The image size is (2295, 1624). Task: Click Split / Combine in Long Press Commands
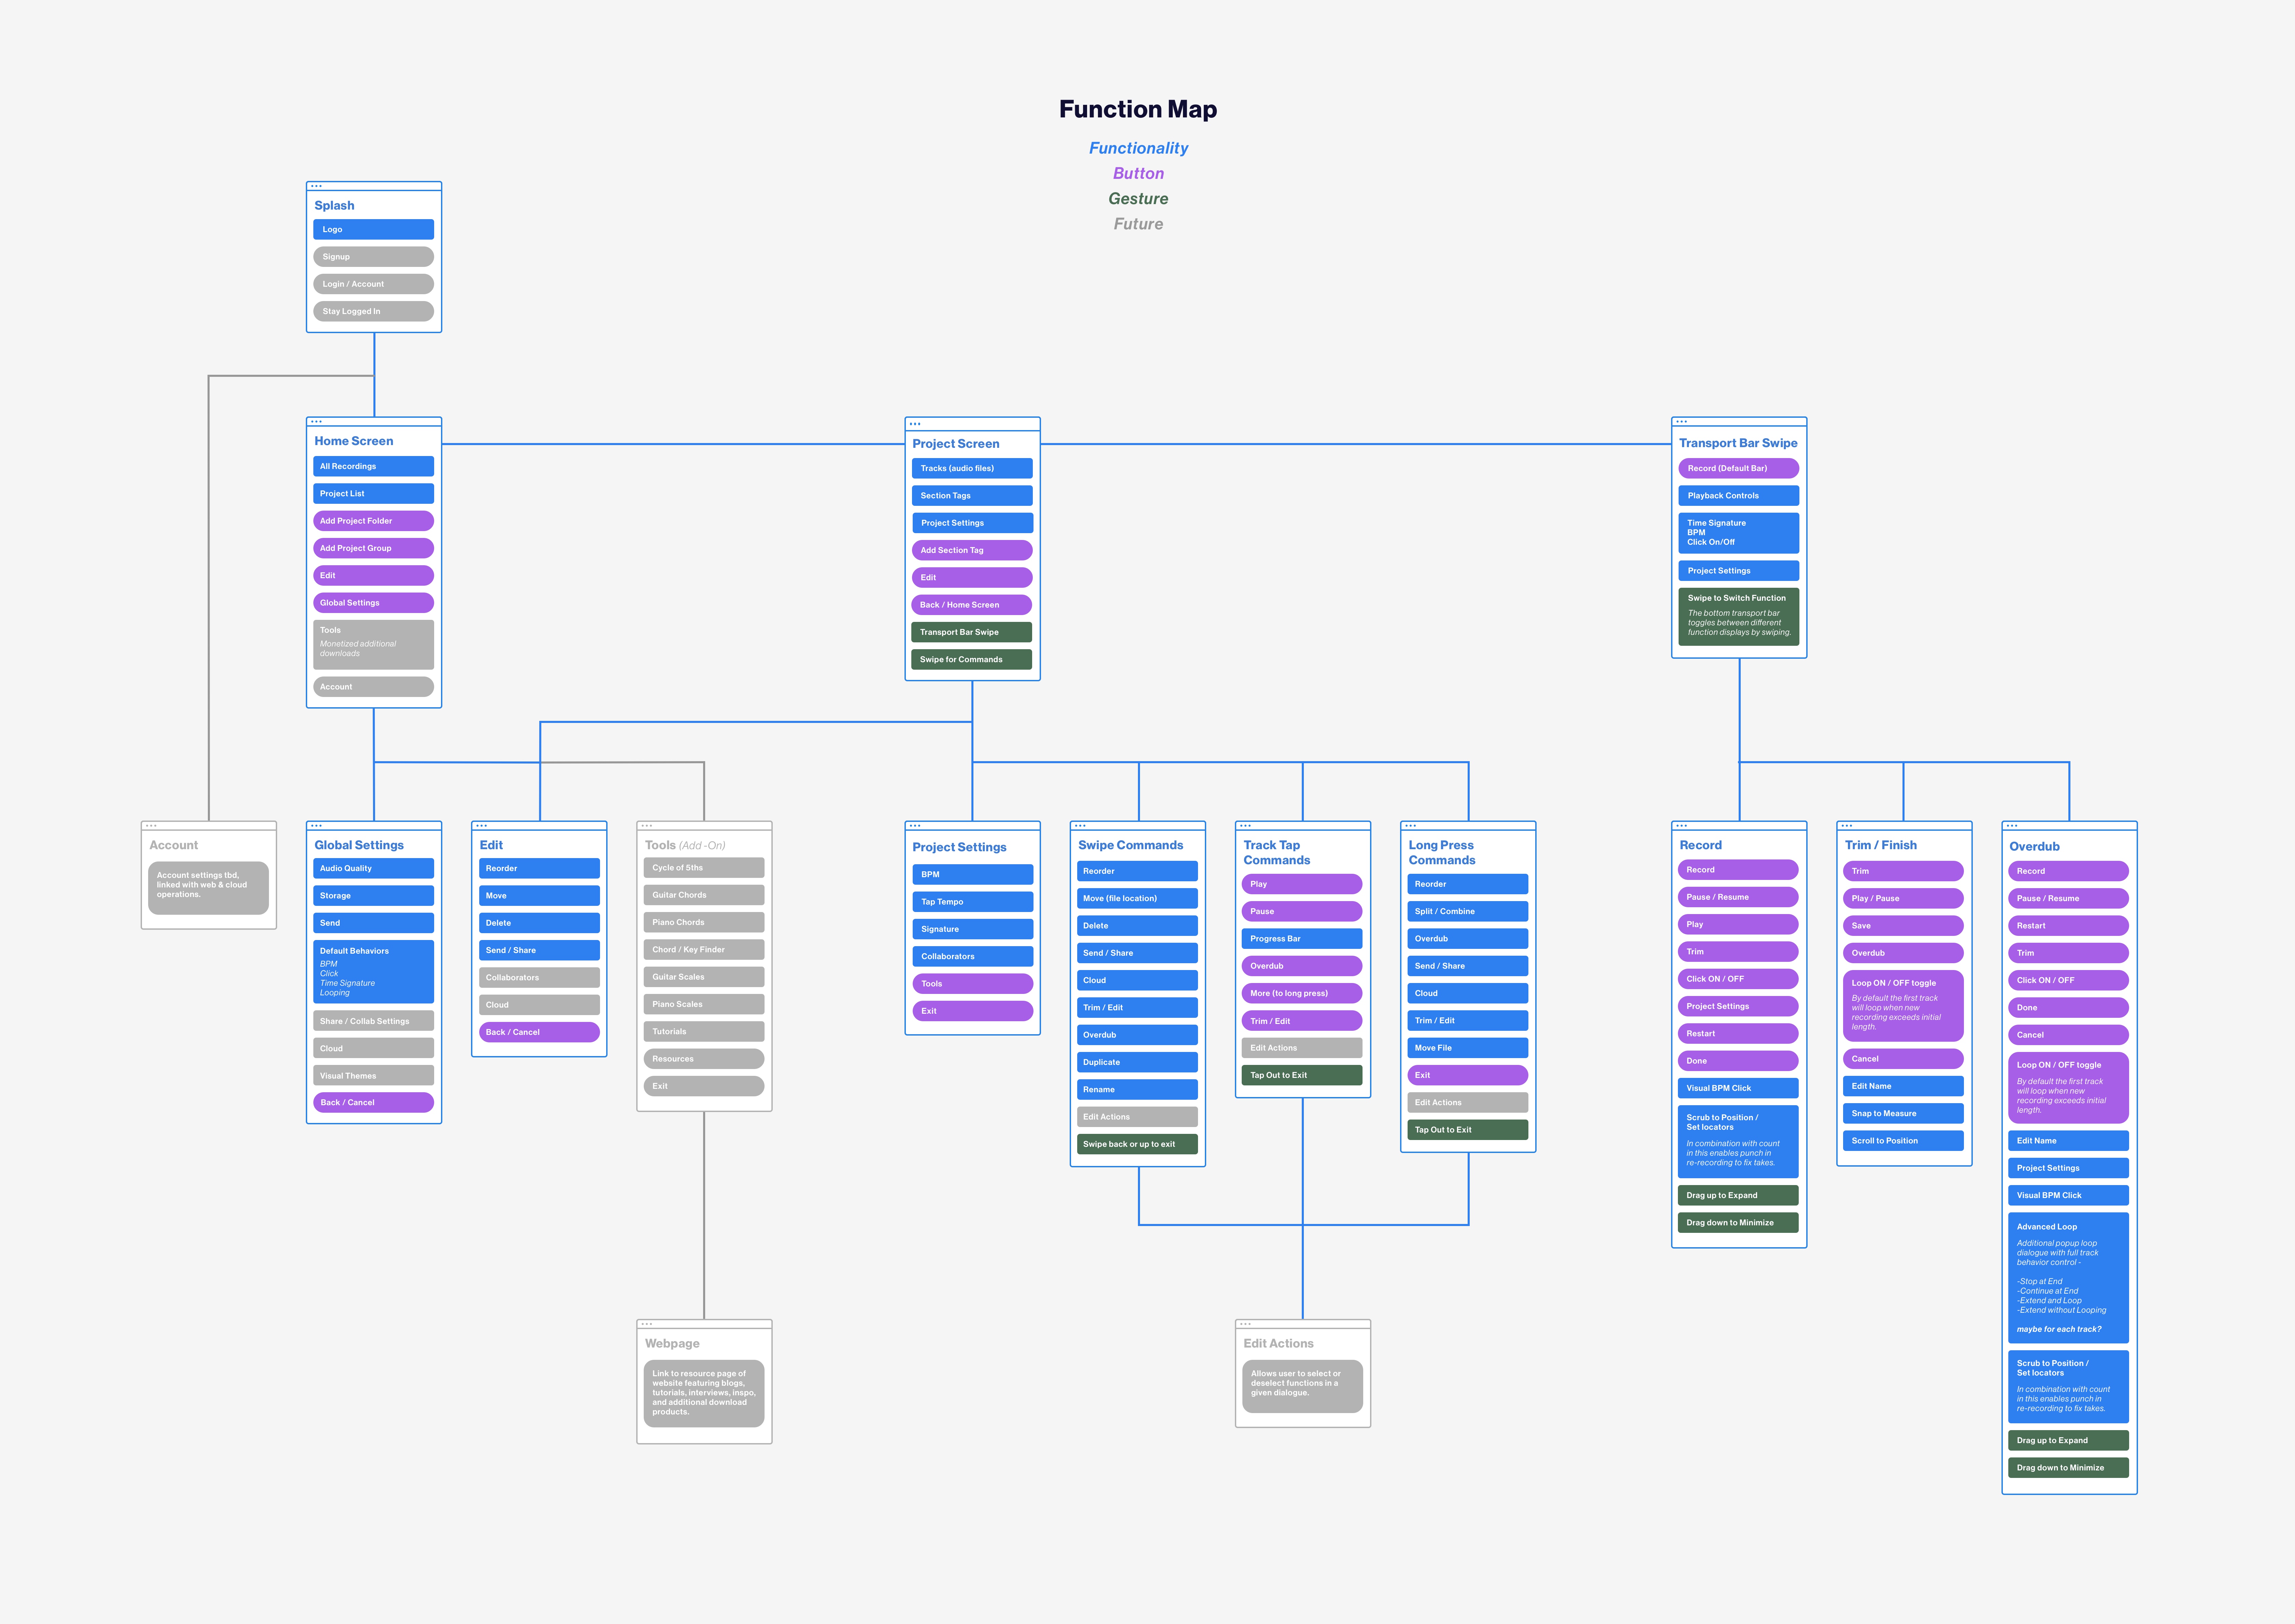coord(1468,911)
